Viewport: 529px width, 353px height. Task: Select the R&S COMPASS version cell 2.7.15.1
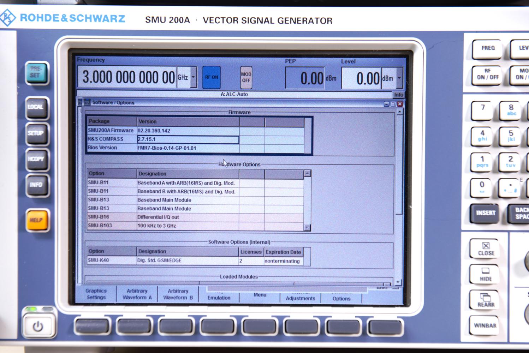coord(188,139)
